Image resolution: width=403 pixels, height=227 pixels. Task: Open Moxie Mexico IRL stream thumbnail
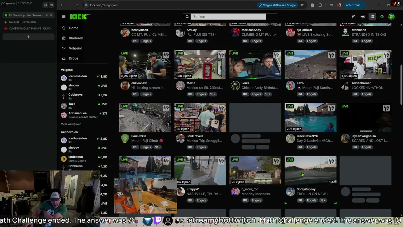[200, 64]
